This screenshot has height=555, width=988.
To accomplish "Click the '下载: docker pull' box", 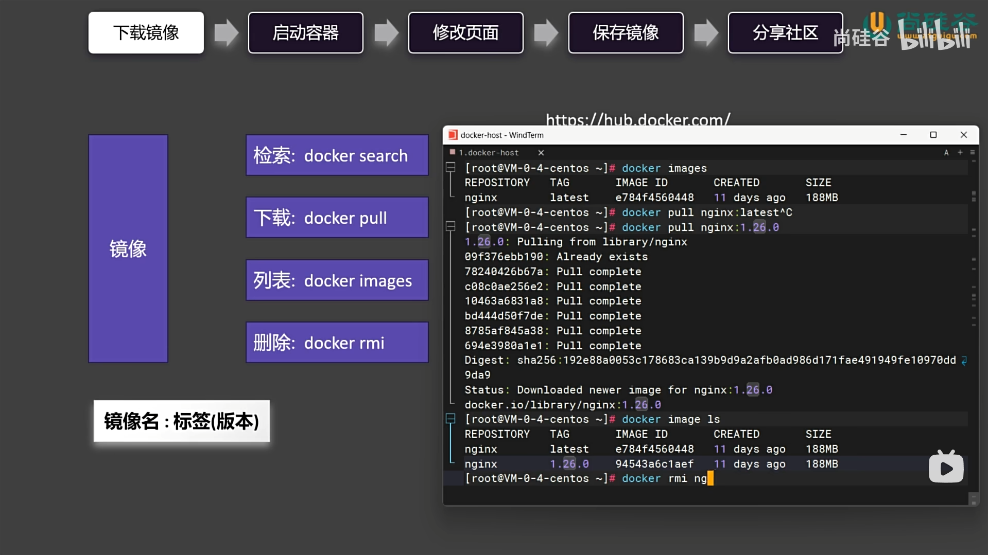I will coord(337,218).
